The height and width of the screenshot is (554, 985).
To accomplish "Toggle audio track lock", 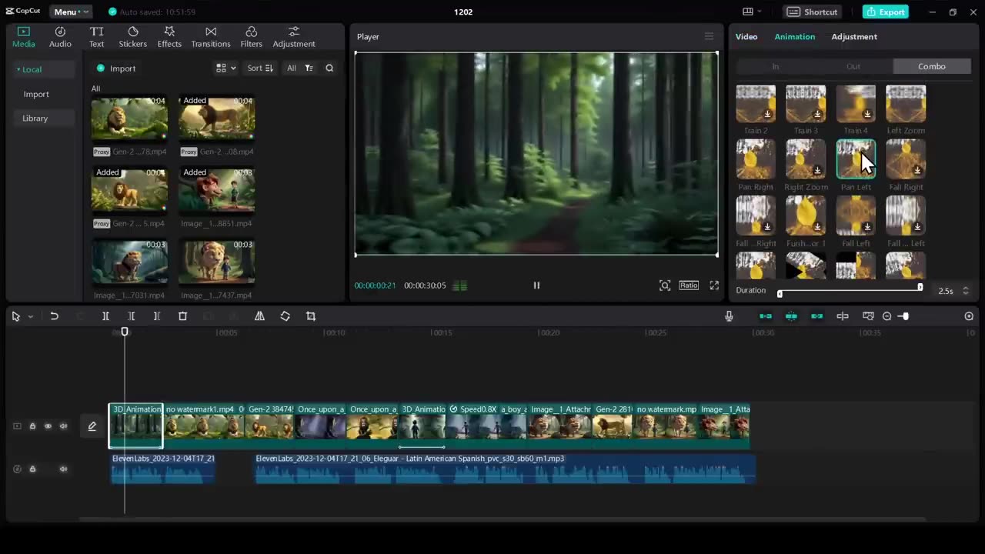I will point(32,469).
